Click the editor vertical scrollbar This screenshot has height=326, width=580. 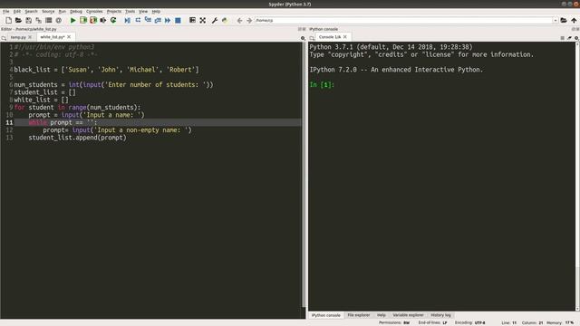304,176
